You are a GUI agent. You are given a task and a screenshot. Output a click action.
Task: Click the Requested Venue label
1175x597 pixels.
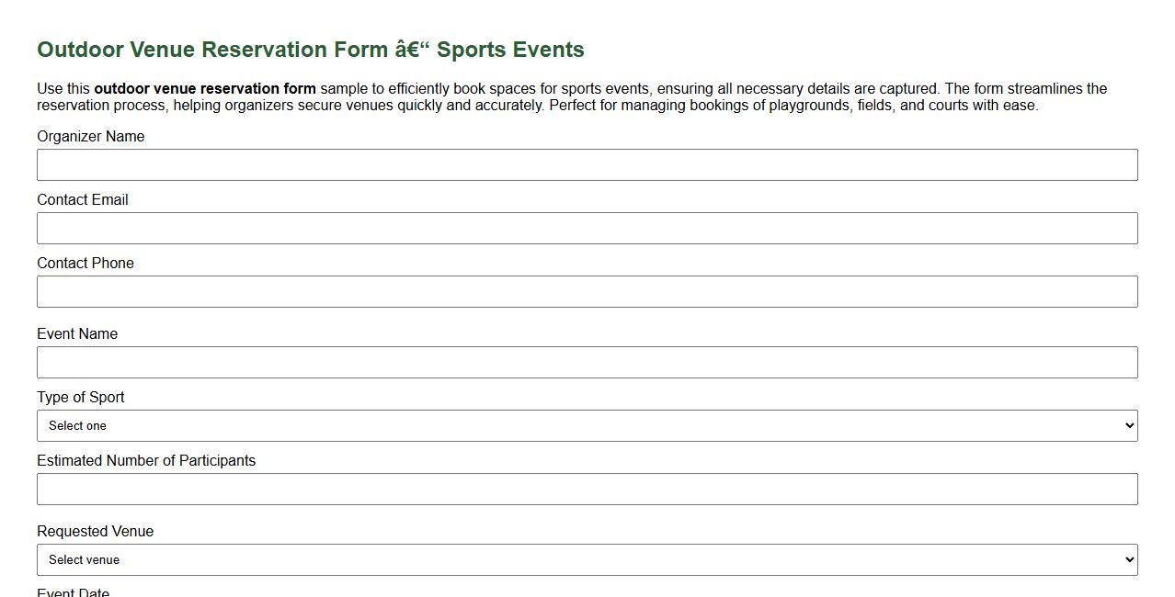pos(95,531)
